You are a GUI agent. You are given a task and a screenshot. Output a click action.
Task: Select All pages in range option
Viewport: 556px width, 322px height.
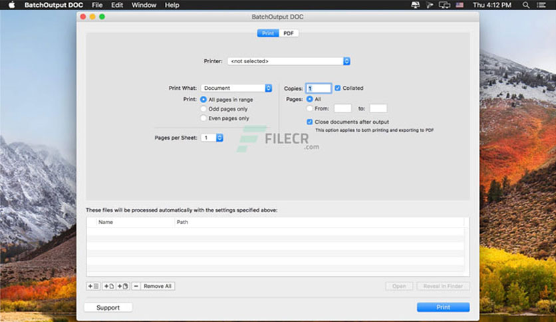coord(204,100)
